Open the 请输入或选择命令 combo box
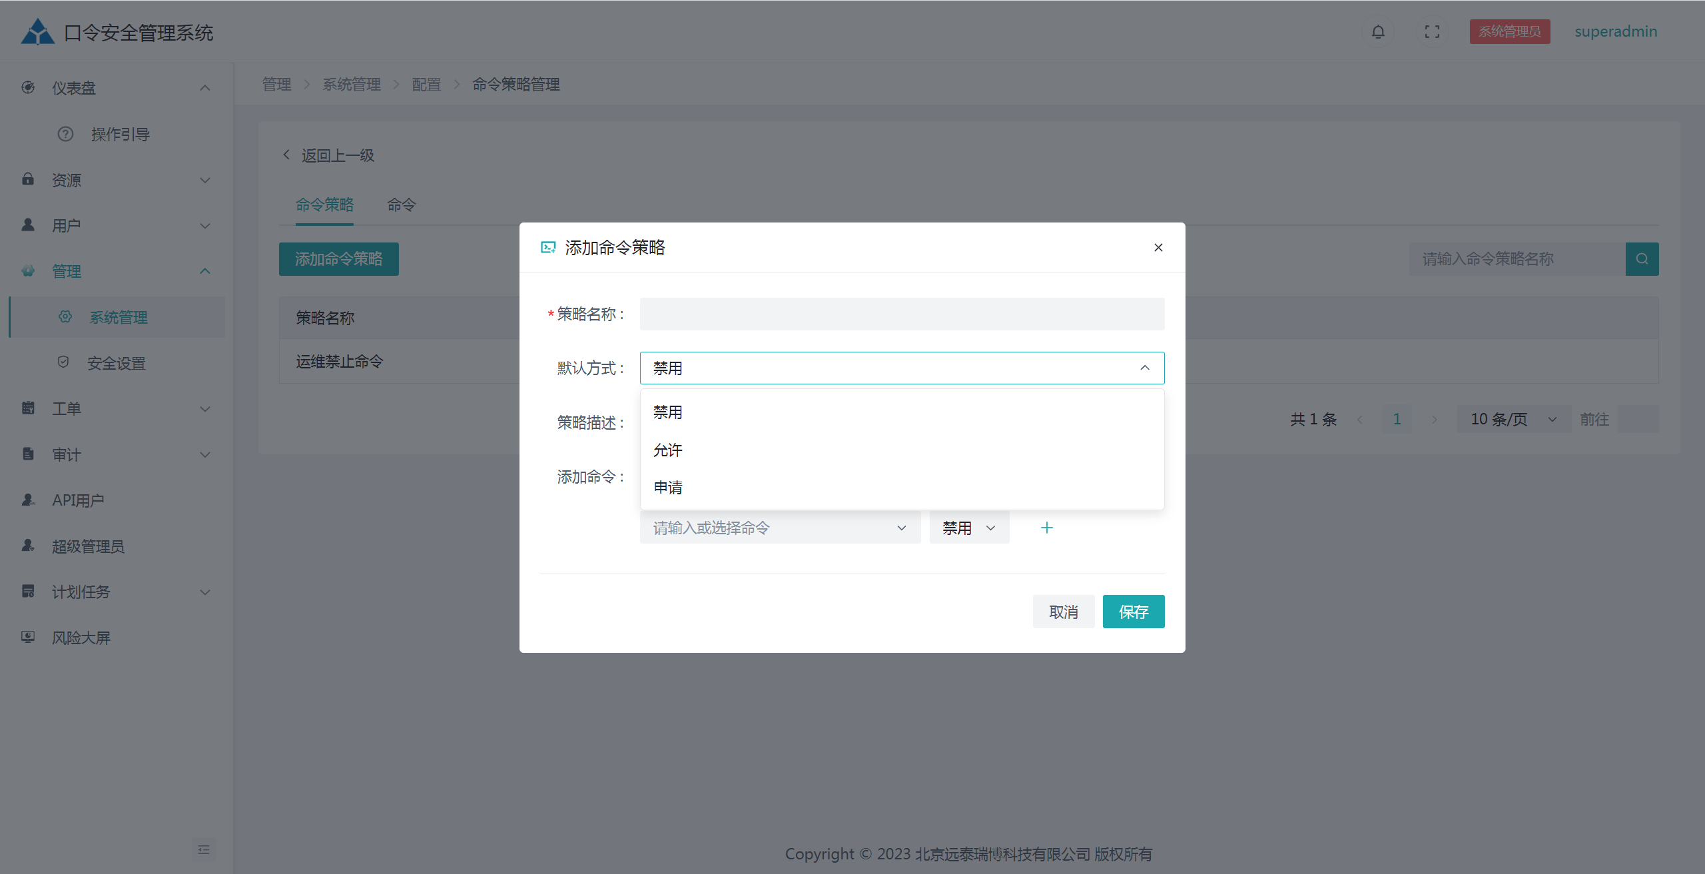 pyautogui.click(x=779, y=528)
